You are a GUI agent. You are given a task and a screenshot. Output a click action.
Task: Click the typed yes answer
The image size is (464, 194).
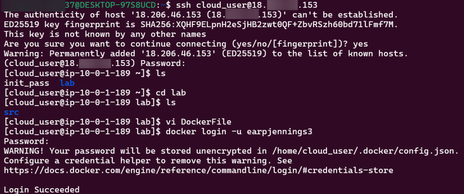[361, 44]
